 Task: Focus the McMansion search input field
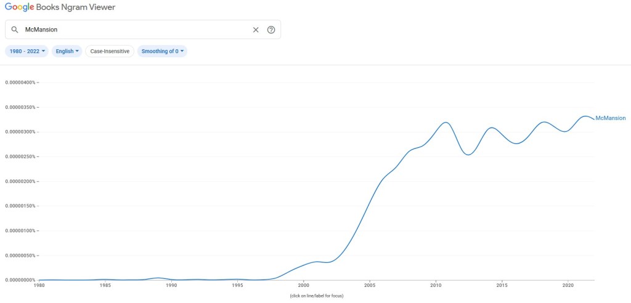136,30
